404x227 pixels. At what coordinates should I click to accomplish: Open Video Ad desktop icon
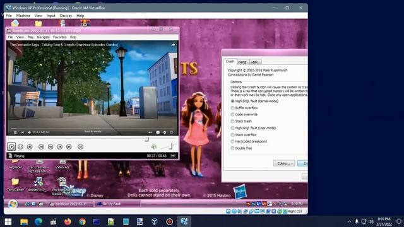[x=62, y=165]
